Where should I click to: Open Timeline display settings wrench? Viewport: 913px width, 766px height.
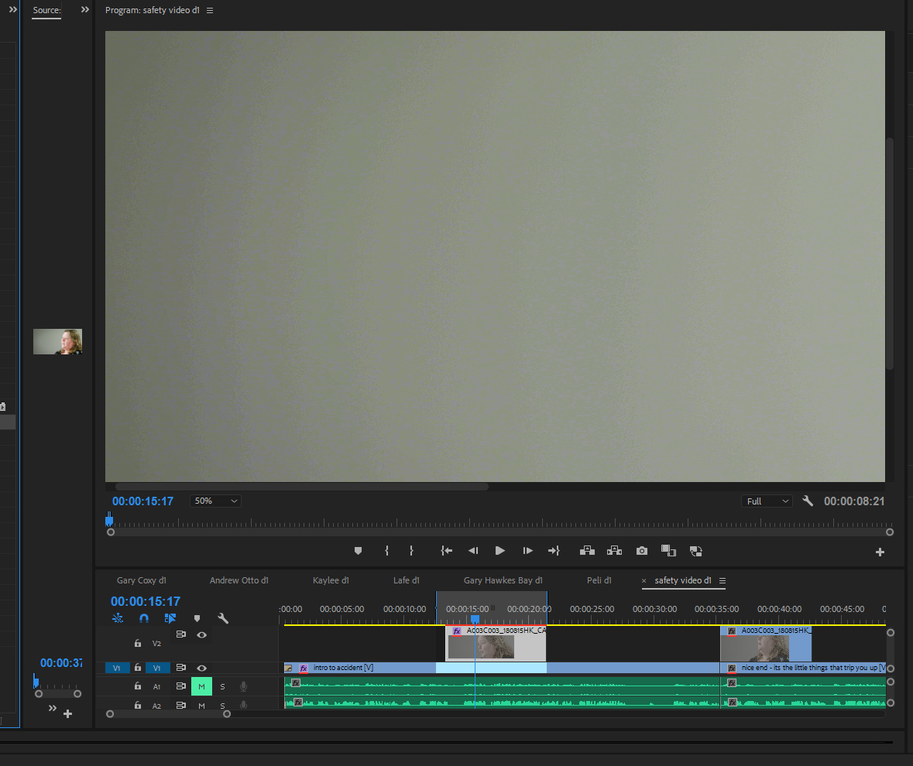[x=223, y=618]
